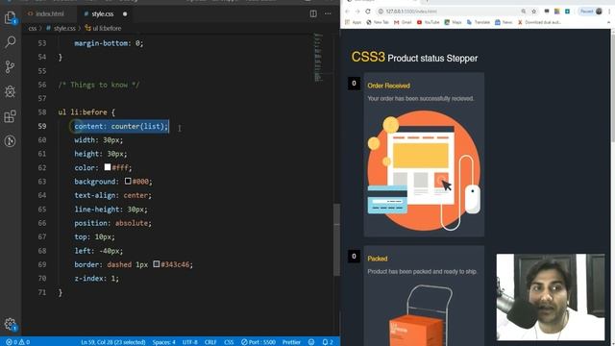
Task: Click the teal plus extension icon
Action: (567, 12)
